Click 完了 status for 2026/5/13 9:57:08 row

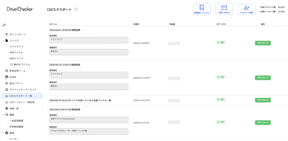(221, 122)
